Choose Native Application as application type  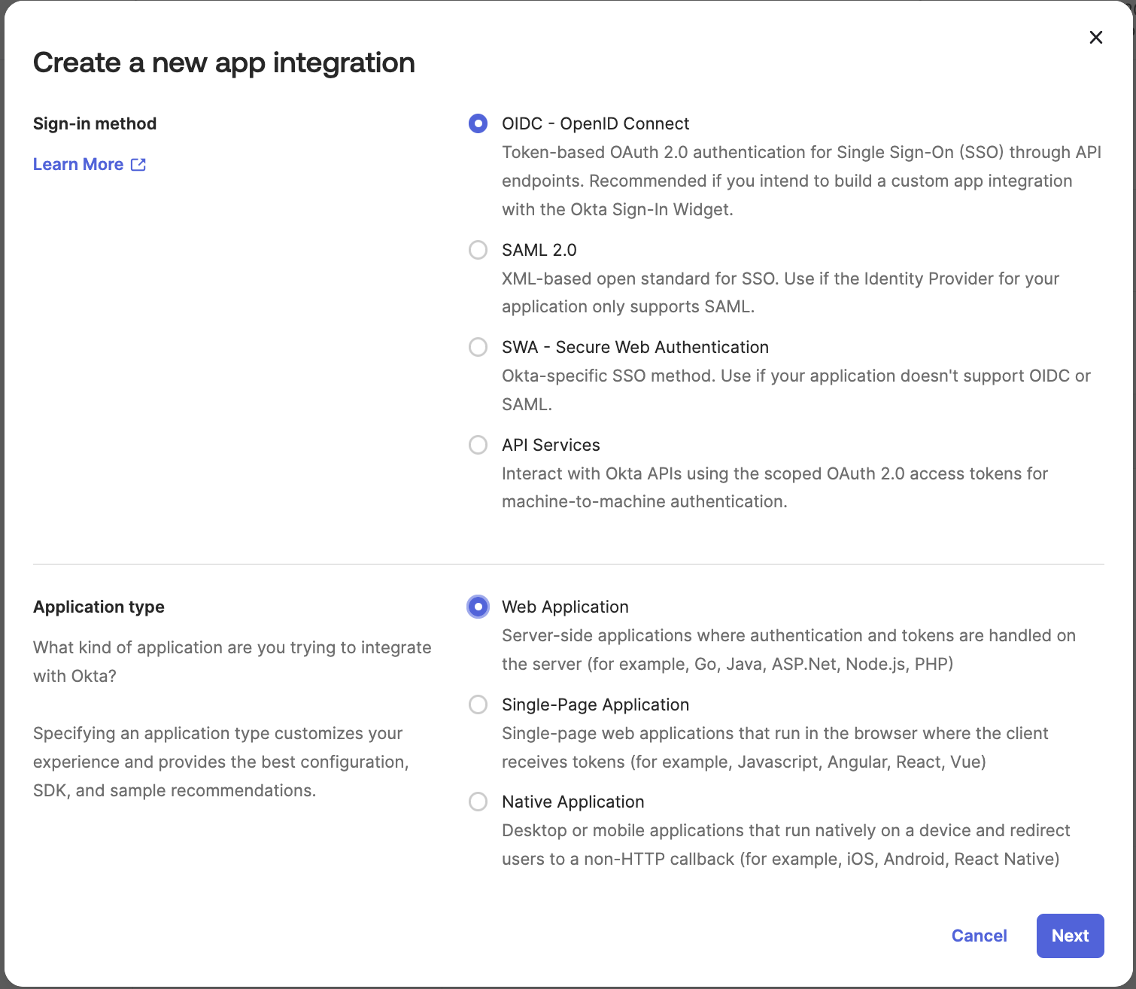[x=478, y=802]
